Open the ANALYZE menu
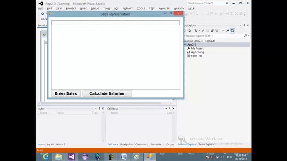The width and height of the screenshot is (287, 161). 164,8
